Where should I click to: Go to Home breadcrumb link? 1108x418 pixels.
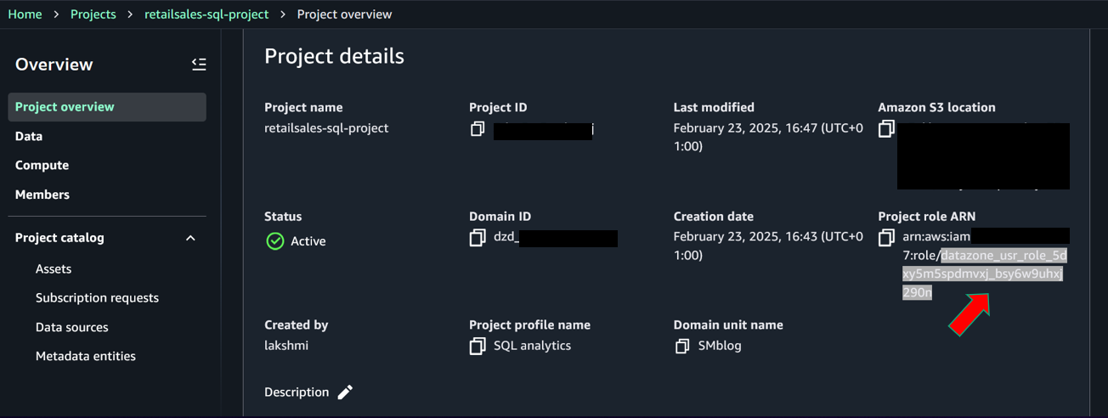coord(25,14)
